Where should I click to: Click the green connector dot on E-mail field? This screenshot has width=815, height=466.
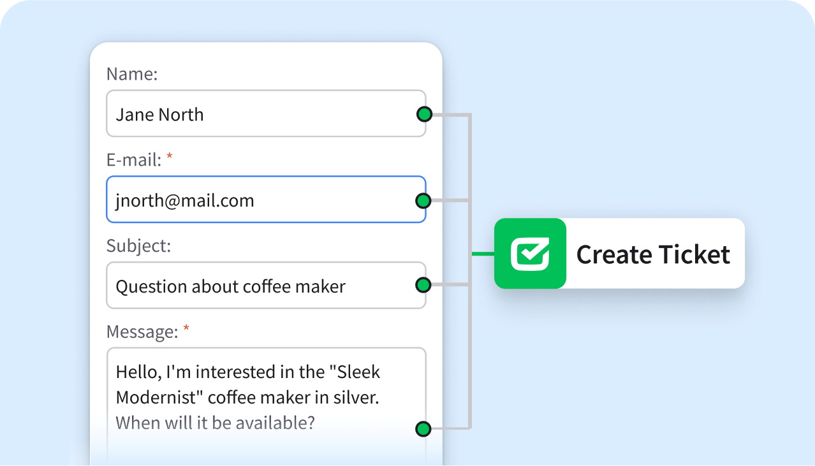(423, 201)
